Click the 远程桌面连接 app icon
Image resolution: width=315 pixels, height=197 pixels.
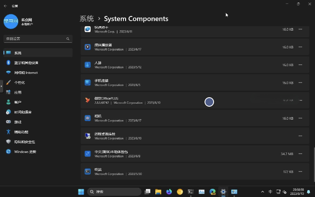(x=88, y=136)
